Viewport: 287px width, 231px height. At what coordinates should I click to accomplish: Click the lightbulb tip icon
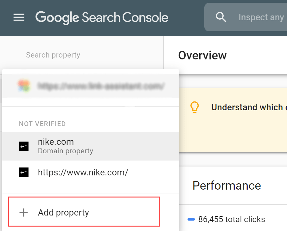tap(195, 107)
